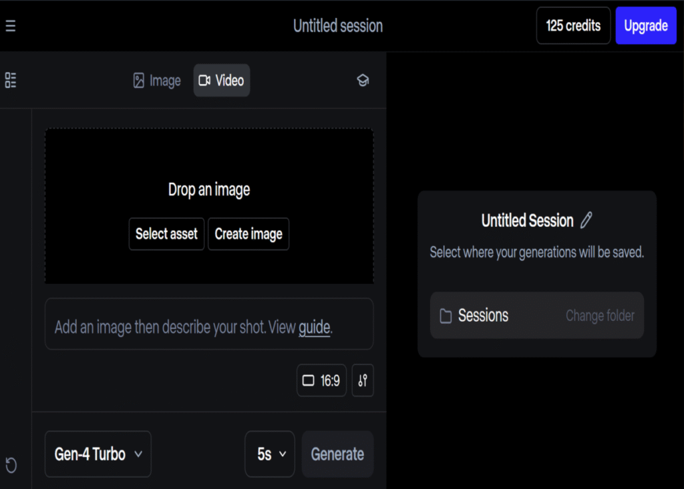This screenshot has height=489, width=684.
Task: Click the undo history icon
Action: pos(11,464)
